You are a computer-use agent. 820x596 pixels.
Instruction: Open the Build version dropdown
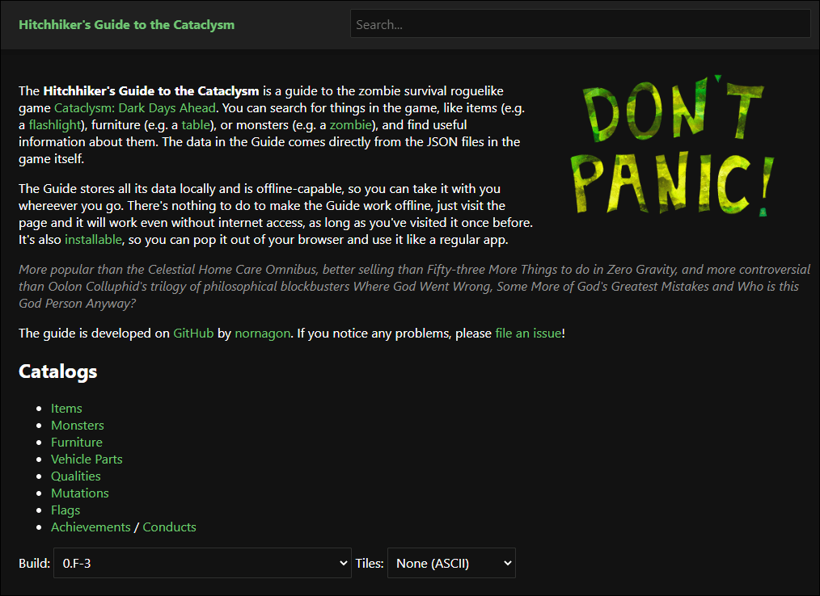pyautogui.click(x=202, y=563)
